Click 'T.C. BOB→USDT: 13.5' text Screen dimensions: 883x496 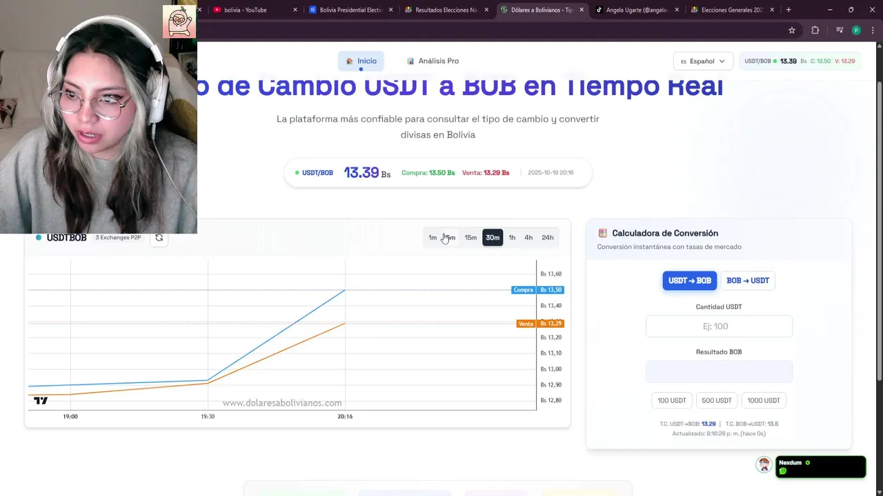pos(752,424)
